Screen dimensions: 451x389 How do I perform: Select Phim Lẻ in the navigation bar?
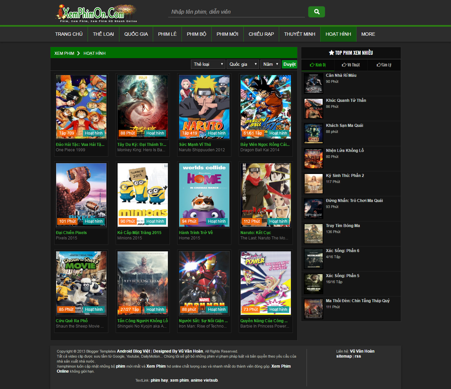tap(167, 34)
